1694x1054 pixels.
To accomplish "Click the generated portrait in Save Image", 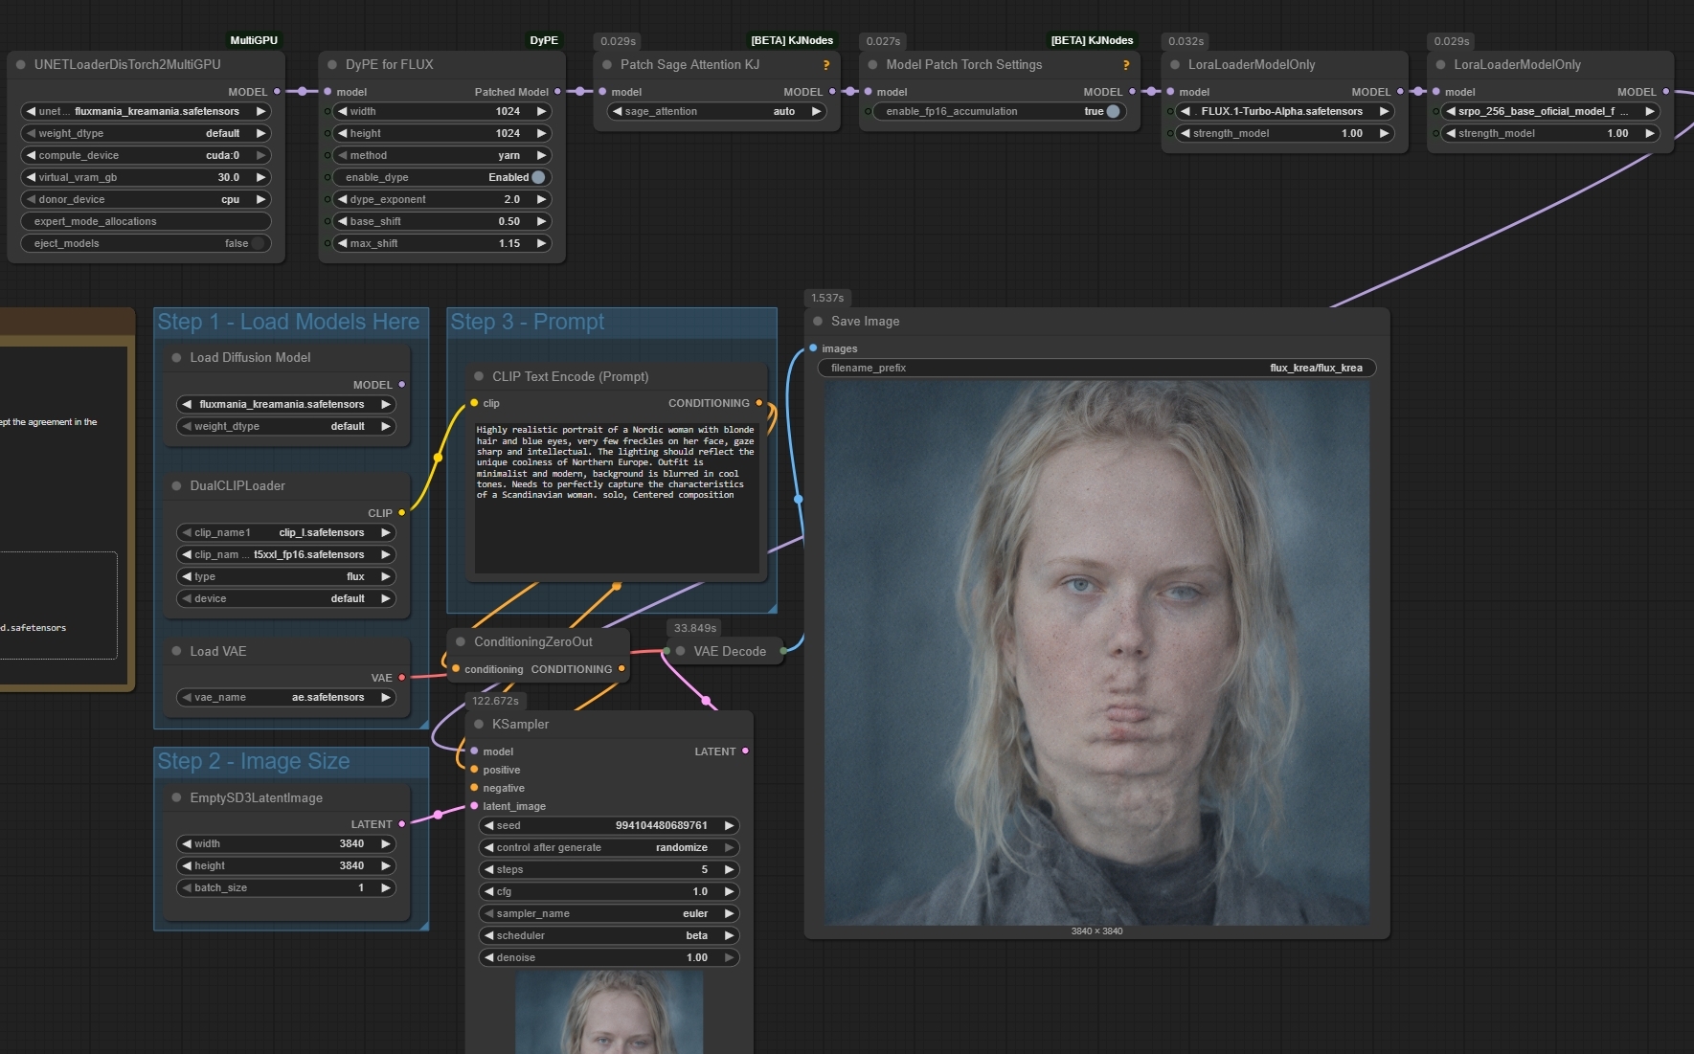I will (x=1096, y=653).
